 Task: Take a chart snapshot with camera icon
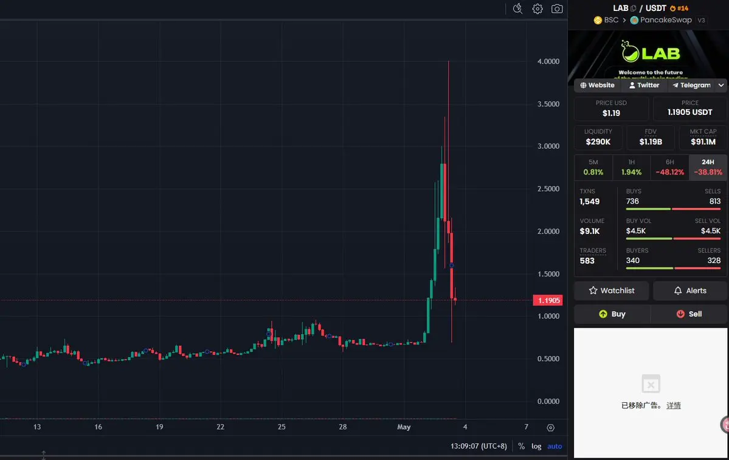(557, 9)
